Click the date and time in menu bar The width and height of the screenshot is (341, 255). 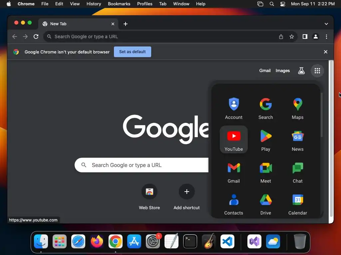coord(313,4)
